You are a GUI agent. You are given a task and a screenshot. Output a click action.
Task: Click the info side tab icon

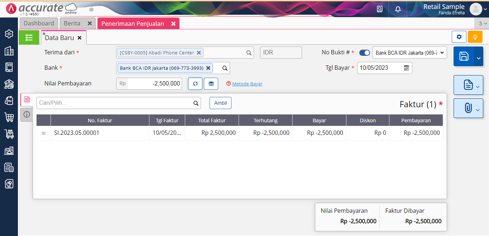click(27, 114)
